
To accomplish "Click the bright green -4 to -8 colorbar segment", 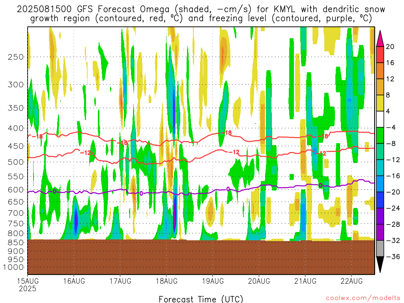I will (380, 135).
